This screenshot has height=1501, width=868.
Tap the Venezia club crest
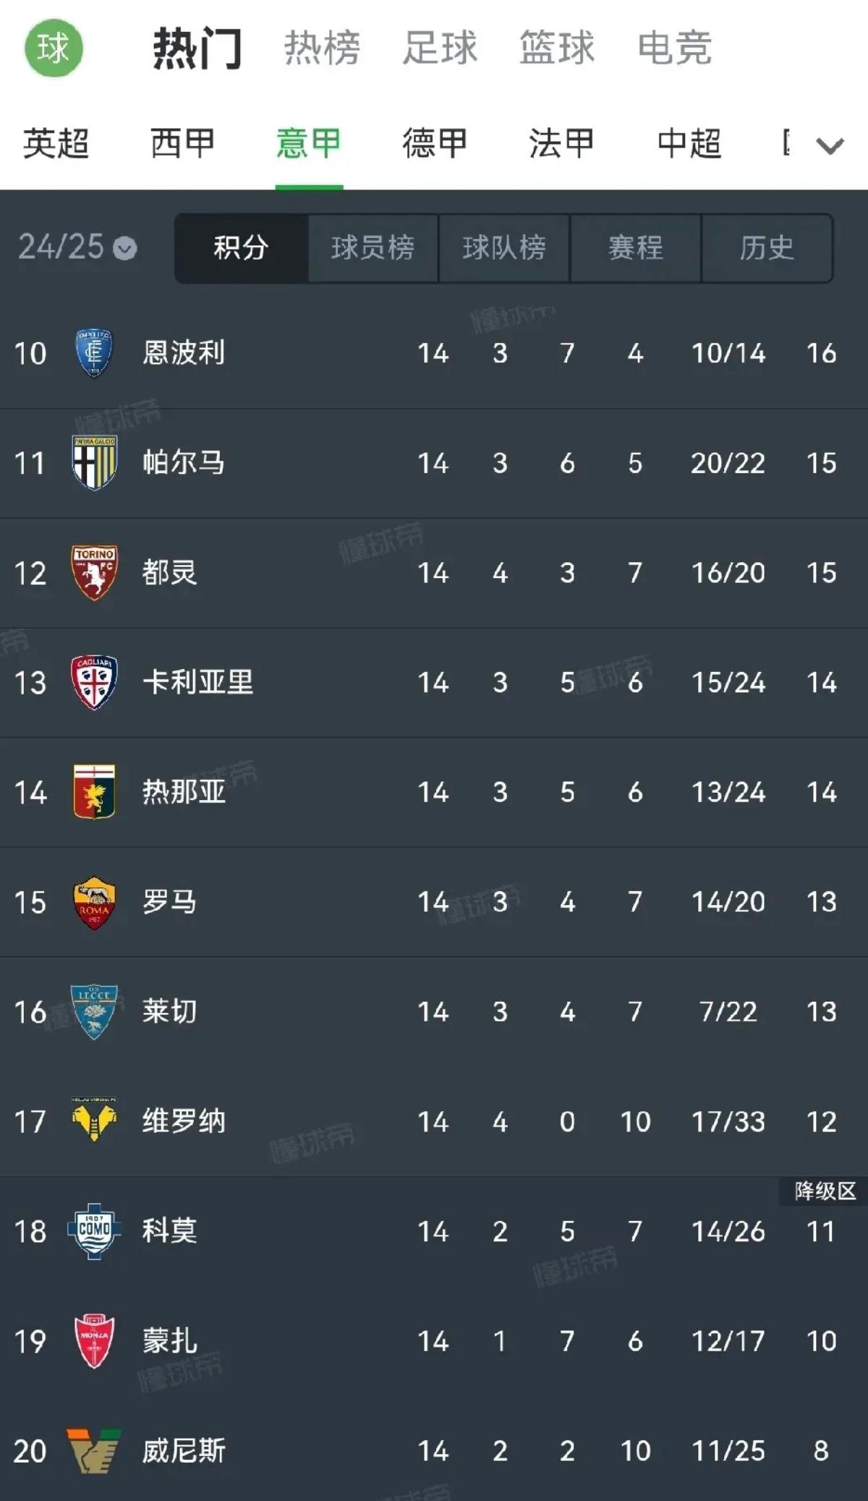click(94, 1451)
